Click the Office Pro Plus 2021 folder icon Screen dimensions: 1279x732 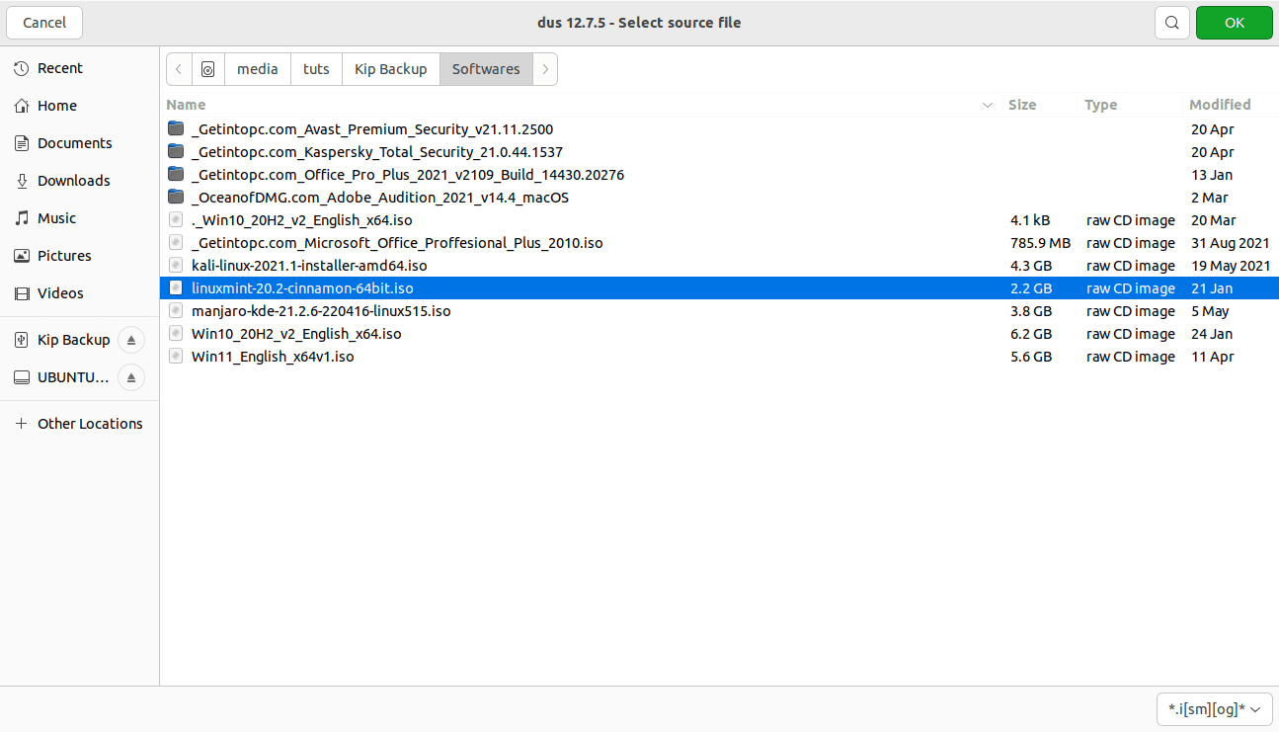click(x=176, y=174)
